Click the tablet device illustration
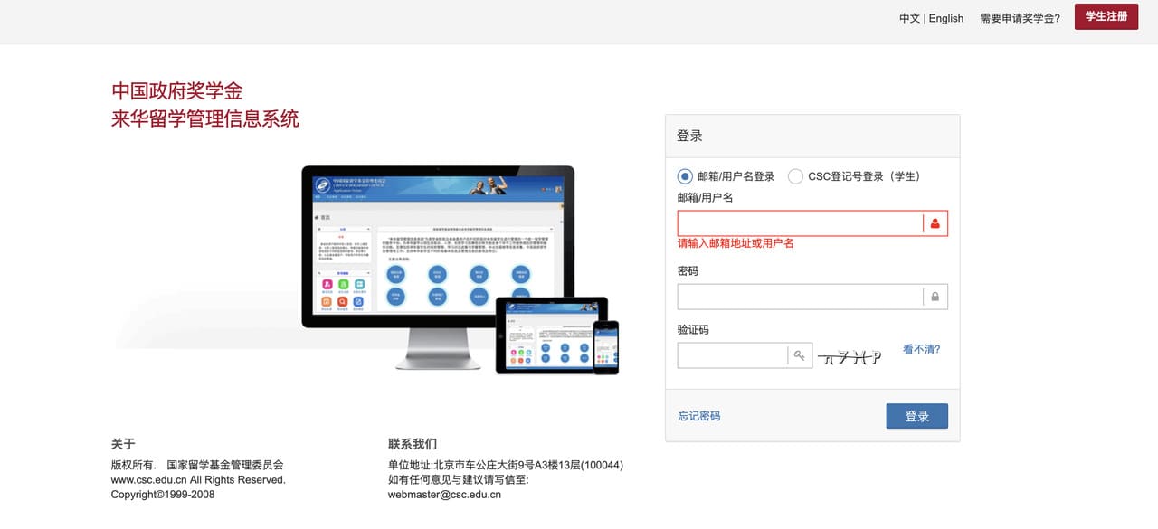Screen dimensions: 1158x529 coord(543,335)
